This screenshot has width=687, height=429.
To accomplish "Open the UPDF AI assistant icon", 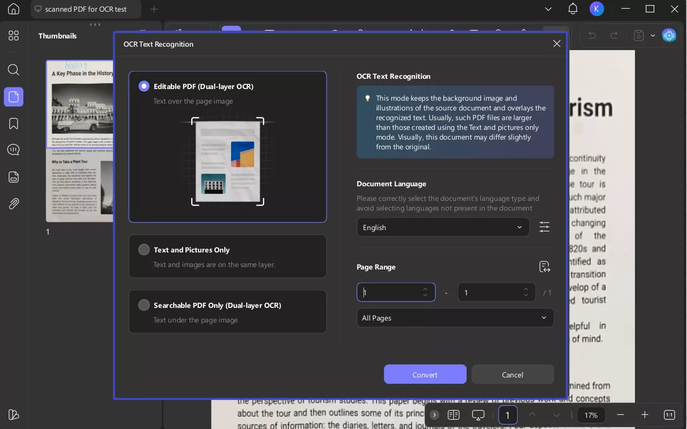I will (x=669, y=36).
